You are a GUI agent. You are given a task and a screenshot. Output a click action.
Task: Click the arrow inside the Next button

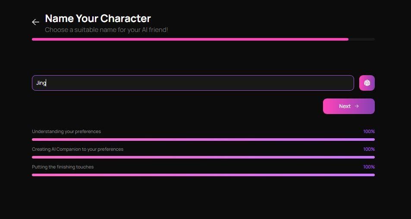click(x=357, y=106)
